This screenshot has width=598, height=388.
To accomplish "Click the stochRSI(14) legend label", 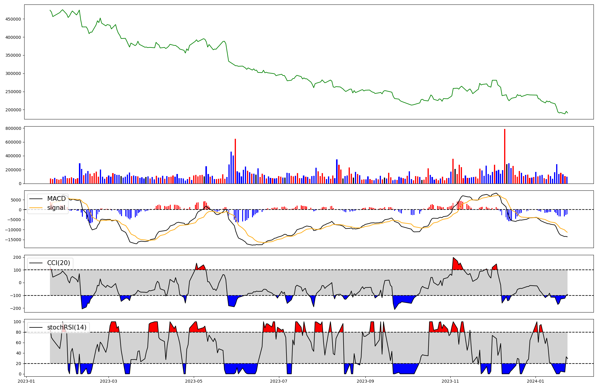I will (x=67, y=327).
